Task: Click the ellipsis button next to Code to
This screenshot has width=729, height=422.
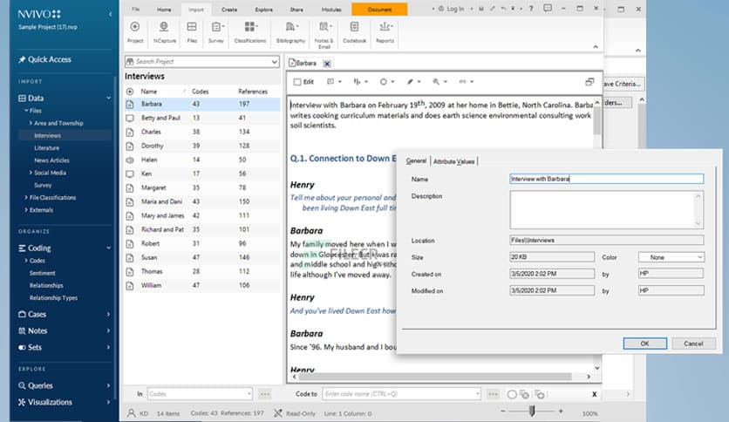Action: click(x=494, y=394)
